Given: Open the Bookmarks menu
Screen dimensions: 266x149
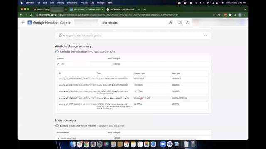Looking at the screenshot, I should [x=72, y=3].
